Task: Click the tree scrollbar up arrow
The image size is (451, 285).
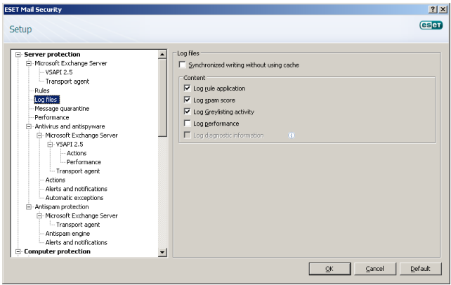Action: click(162, 54)
